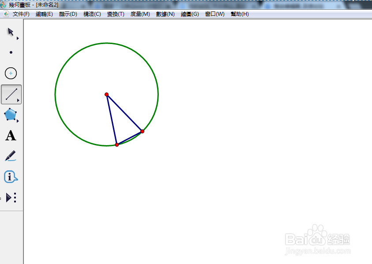Open the 顯示(D) menu
Viewport: 372px width, 264px height.
[x=68, y=14]
